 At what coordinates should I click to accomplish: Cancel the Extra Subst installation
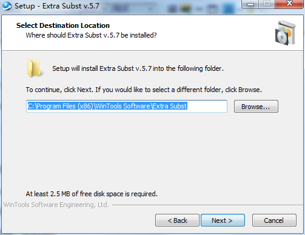274,220
